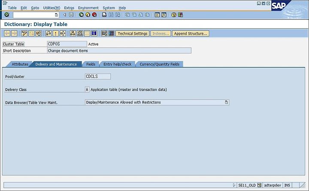The image size is (309, 191).
Task: Open the Currency/Quantity Fields tab
Action: click(x=159, y=64)
